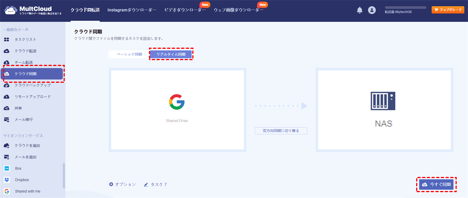Click the メールを追加 icon
The image size is (468, 198).
7,157
